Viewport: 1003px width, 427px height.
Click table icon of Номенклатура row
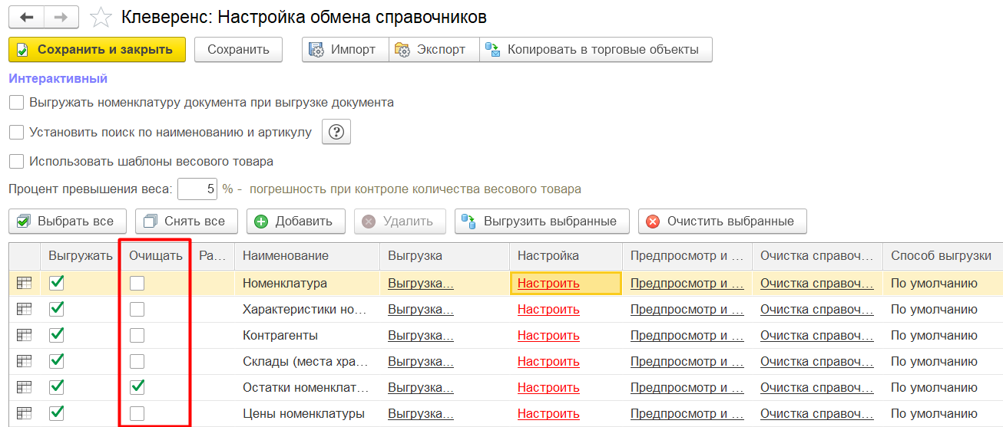coord(25,283)
